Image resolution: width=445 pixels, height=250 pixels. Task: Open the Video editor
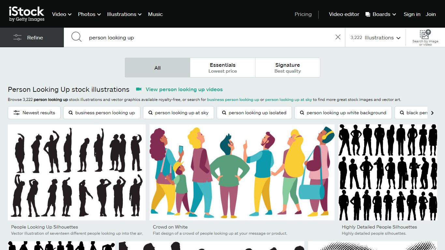[344, 14]
